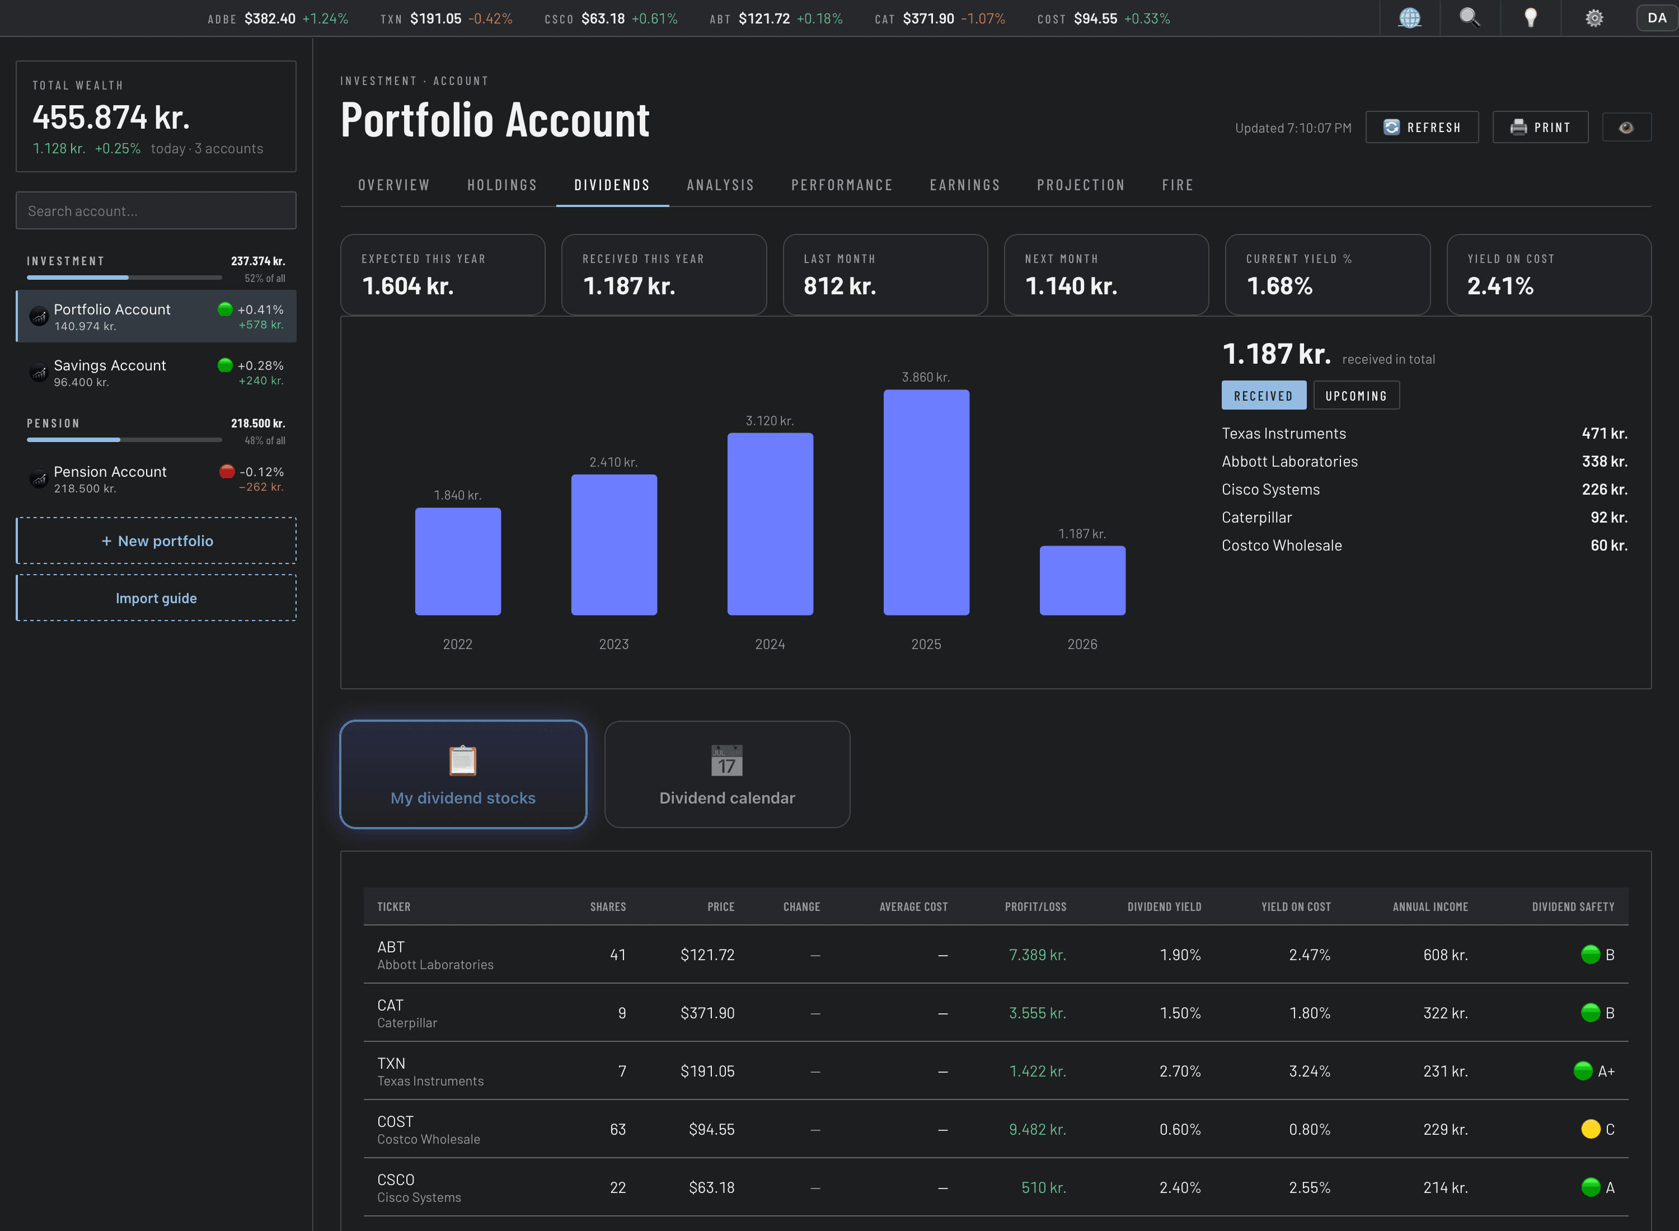Click the Expected This Year card
The height and width of the screenshot is (1231, 1679).
pyautogui.click(x=443, y=275)
